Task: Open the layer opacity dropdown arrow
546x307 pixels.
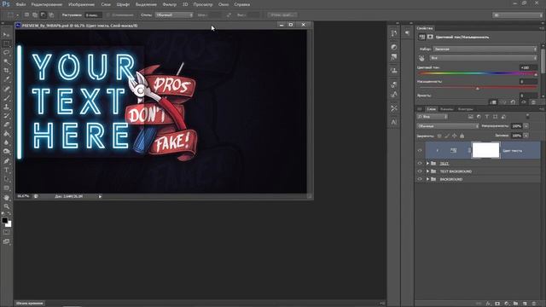Action: pyautogui.click(x=526, y=126)
